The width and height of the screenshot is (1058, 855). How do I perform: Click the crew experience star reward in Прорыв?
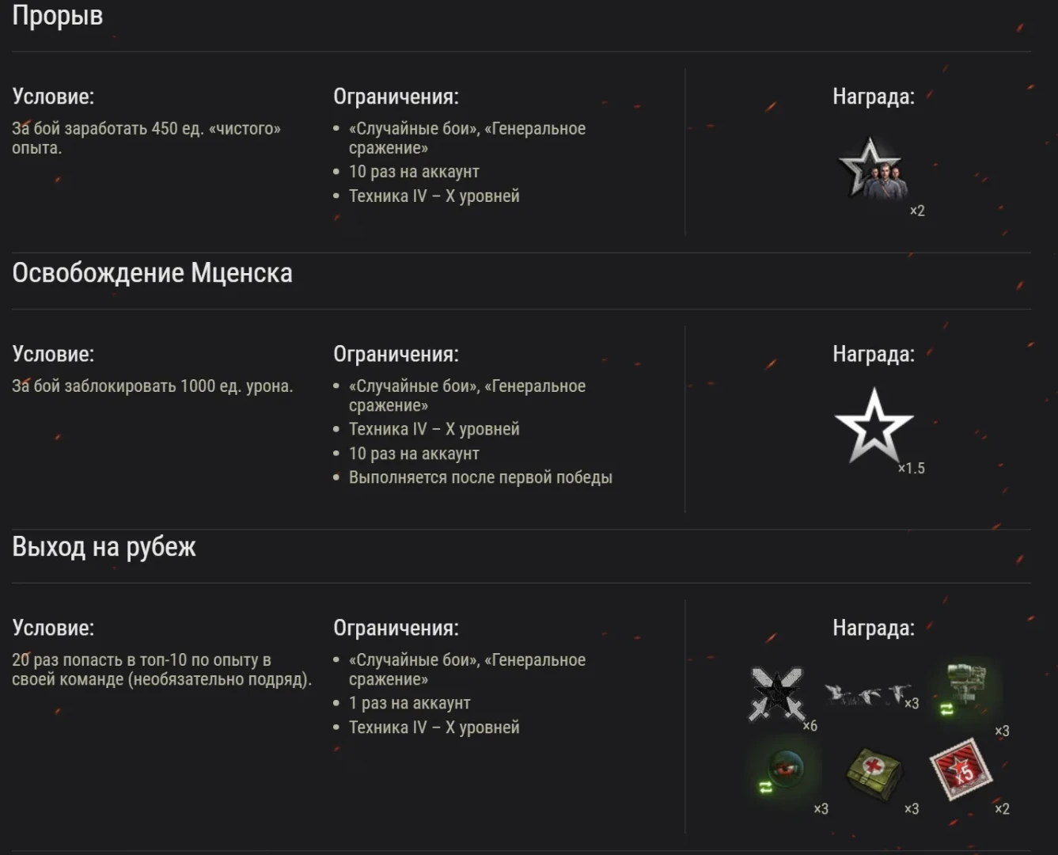tap(873, 168)
